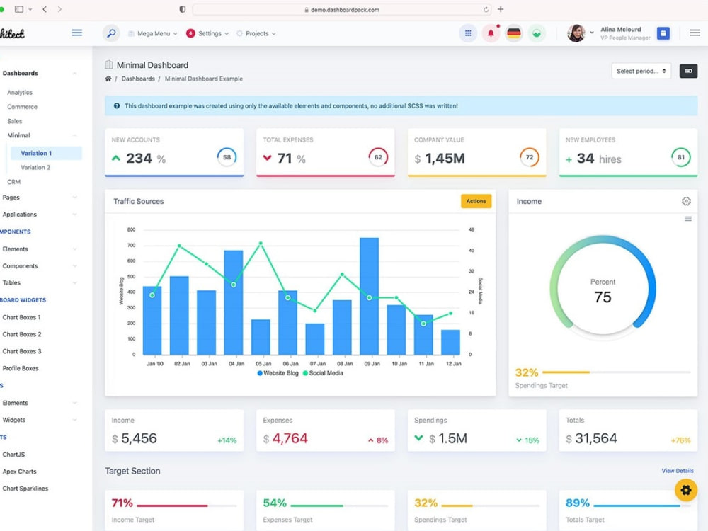Click the browser sidebar dropdown chevron
The image size is (708, 531).
(30, 9)
